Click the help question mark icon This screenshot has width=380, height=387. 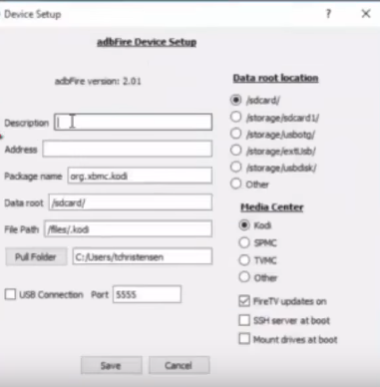coord(328,14)
